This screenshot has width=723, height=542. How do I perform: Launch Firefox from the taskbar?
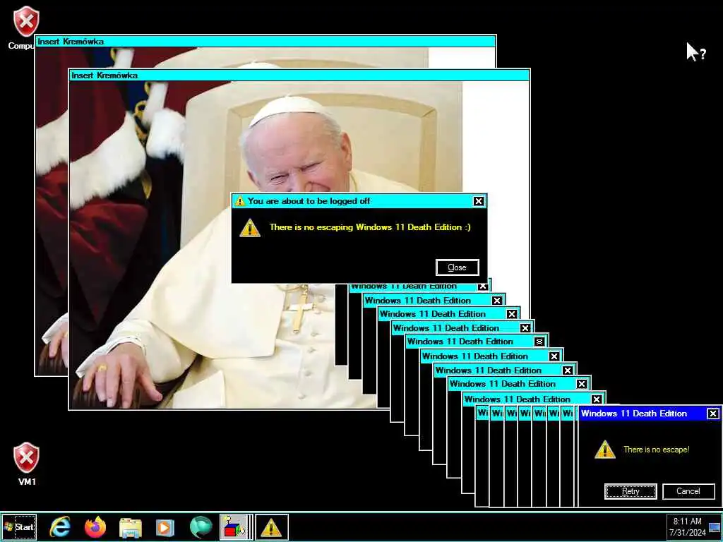[x=95, y=527]
